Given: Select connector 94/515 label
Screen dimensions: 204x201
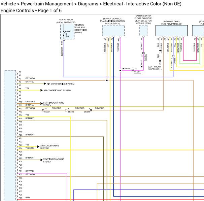Looking at the screenshot, I should click(x=175, y=61).
